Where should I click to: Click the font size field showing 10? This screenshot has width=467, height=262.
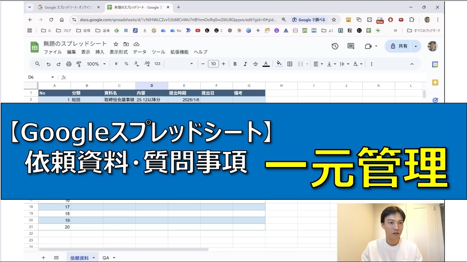[213, 64]
